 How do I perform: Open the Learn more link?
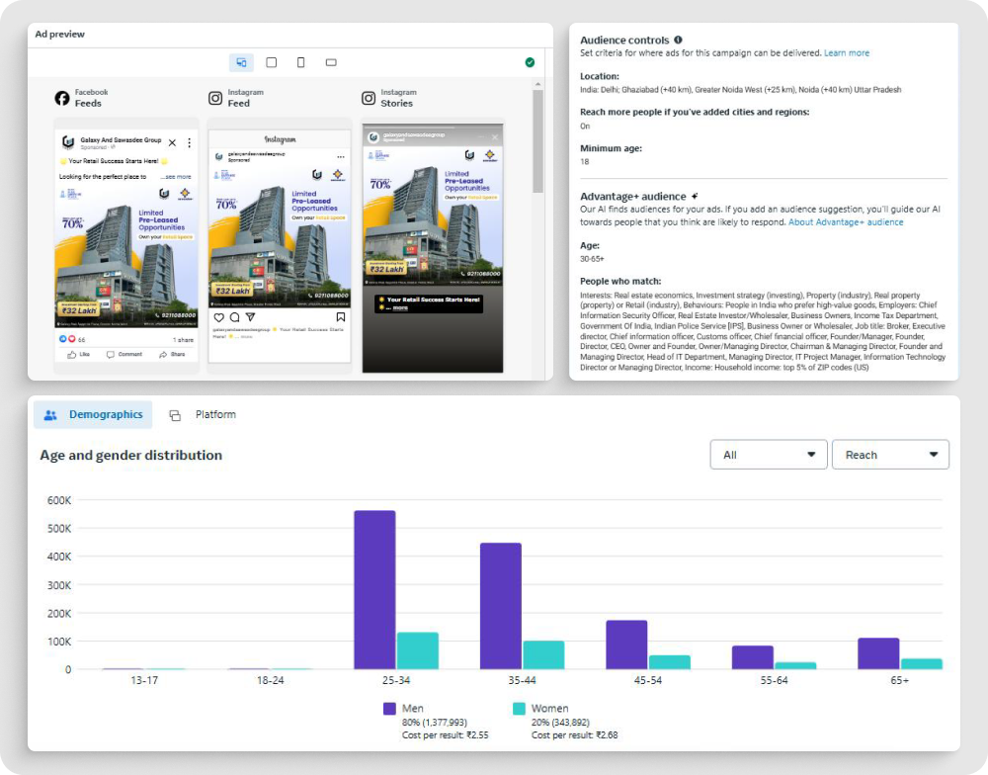pyautogui.click(x=847, y=53)
